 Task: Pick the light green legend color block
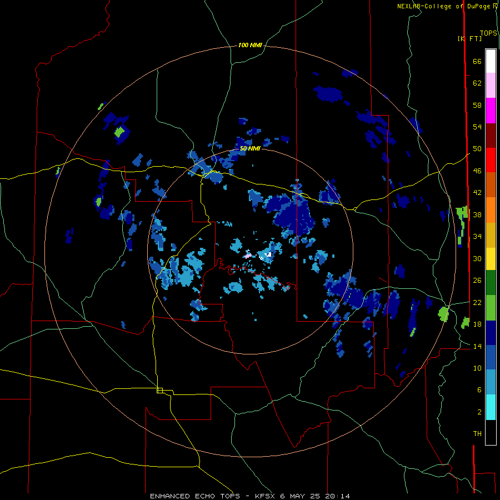point(491,308)
